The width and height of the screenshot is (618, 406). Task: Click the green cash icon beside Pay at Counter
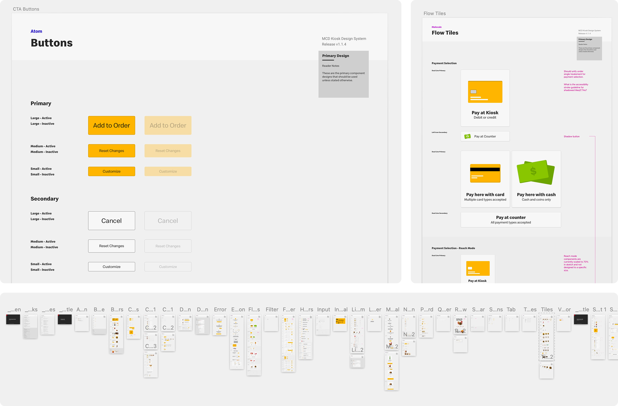coord(467,136)
